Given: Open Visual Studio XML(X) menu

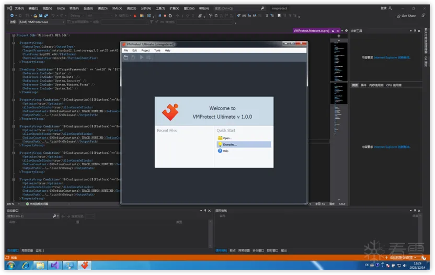Looking at the screenshot, I should point(117,8).
